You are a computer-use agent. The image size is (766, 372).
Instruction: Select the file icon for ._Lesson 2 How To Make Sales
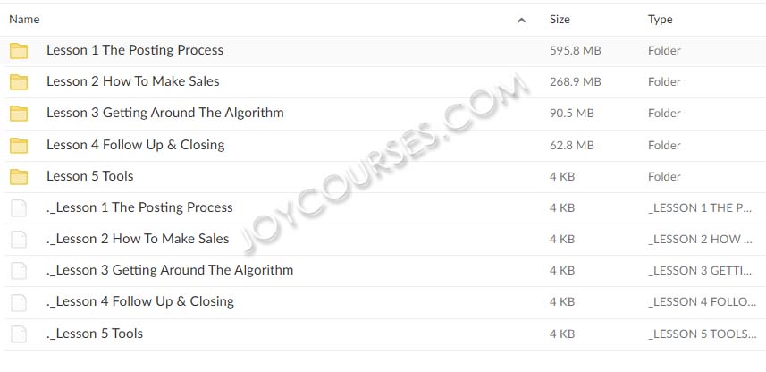(x=19, y=240)
